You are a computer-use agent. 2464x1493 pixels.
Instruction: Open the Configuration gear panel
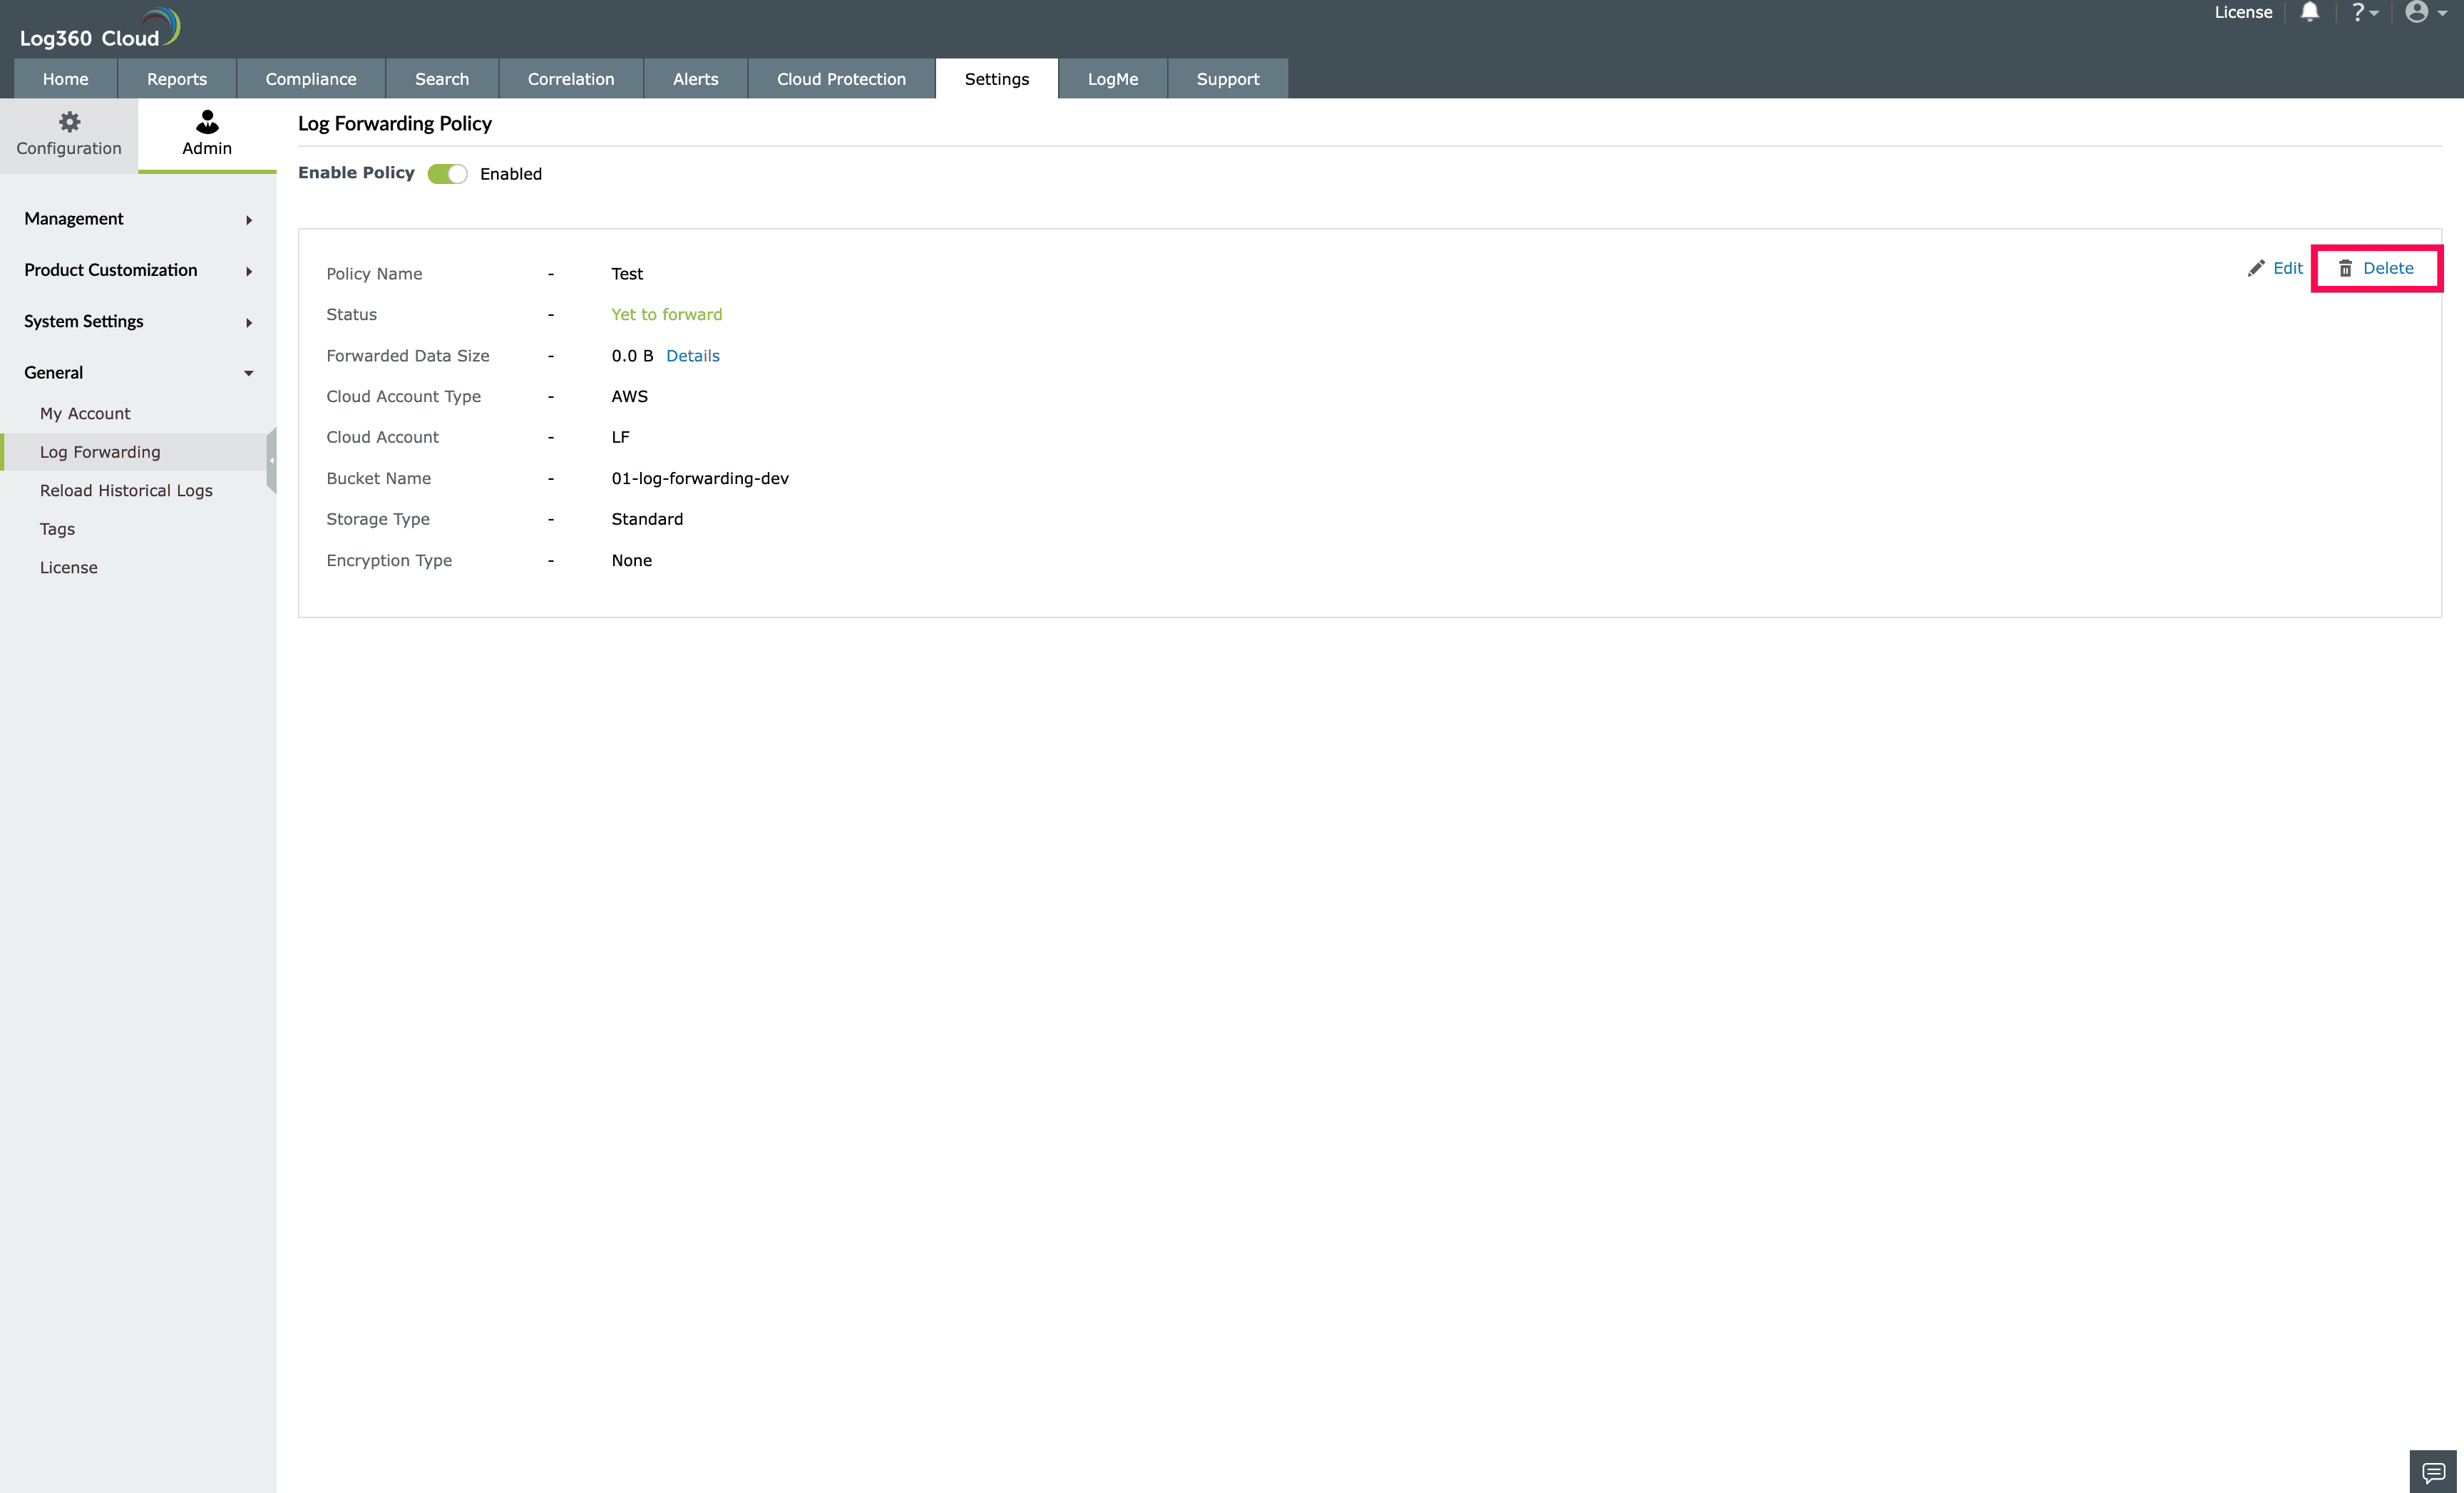point(68,133)
